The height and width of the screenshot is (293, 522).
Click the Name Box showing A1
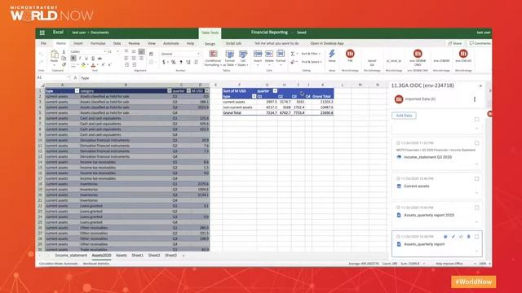click(x=52, y=78)
